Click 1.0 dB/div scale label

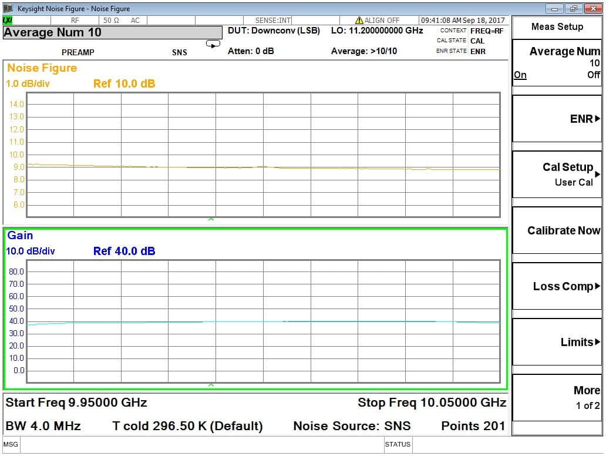(28, 83)
